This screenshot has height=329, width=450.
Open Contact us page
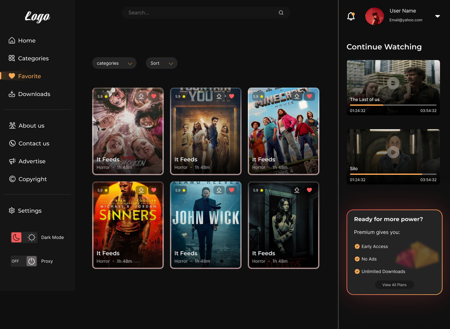[x=29, y=143]
